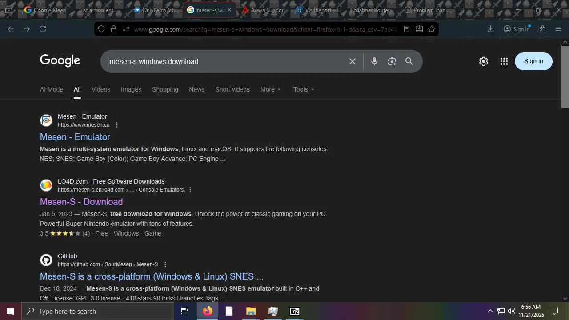Go back to the previous page

point(11,29)
